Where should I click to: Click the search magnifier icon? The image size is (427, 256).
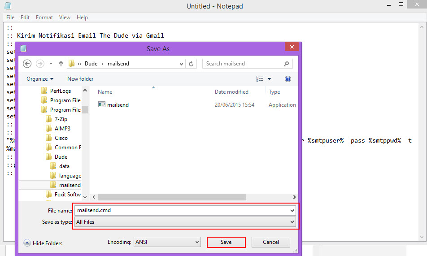286,64
